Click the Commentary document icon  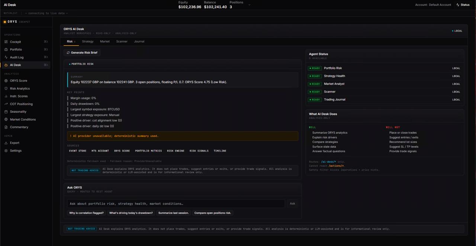click(6, 127)
